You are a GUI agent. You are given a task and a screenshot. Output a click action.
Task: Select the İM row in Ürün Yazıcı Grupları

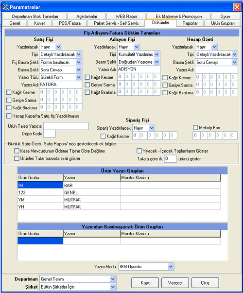tap(40, 185)
